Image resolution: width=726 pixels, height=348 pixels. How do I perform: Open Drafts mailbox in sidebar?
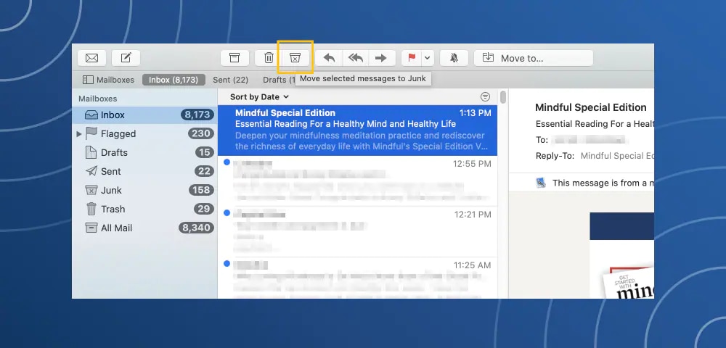click(144, 152)
